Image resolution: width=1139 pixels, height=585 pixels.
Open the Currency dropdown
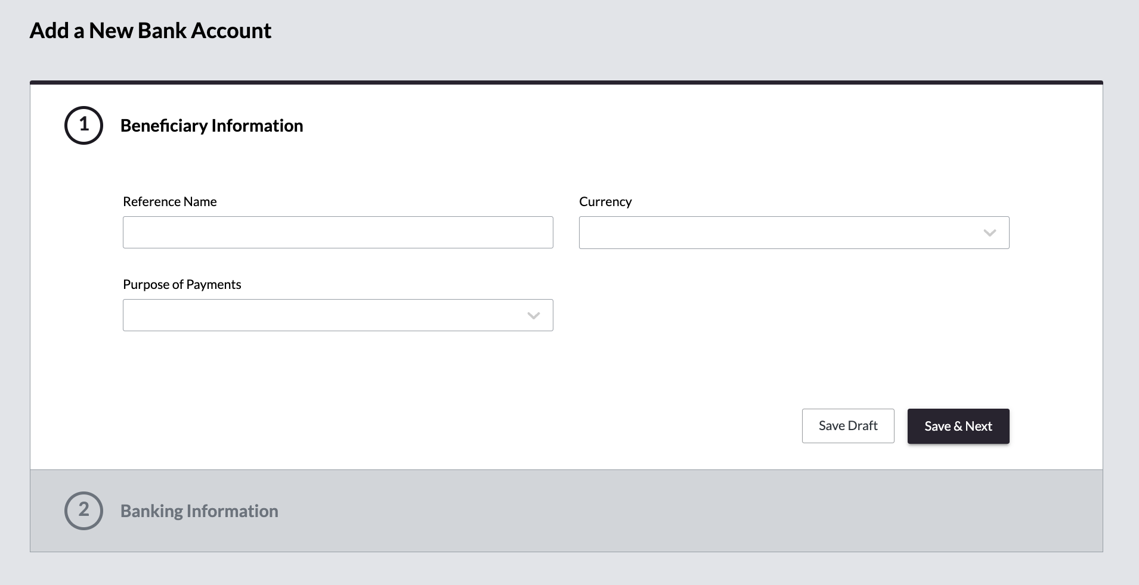[x=781, y=232]
